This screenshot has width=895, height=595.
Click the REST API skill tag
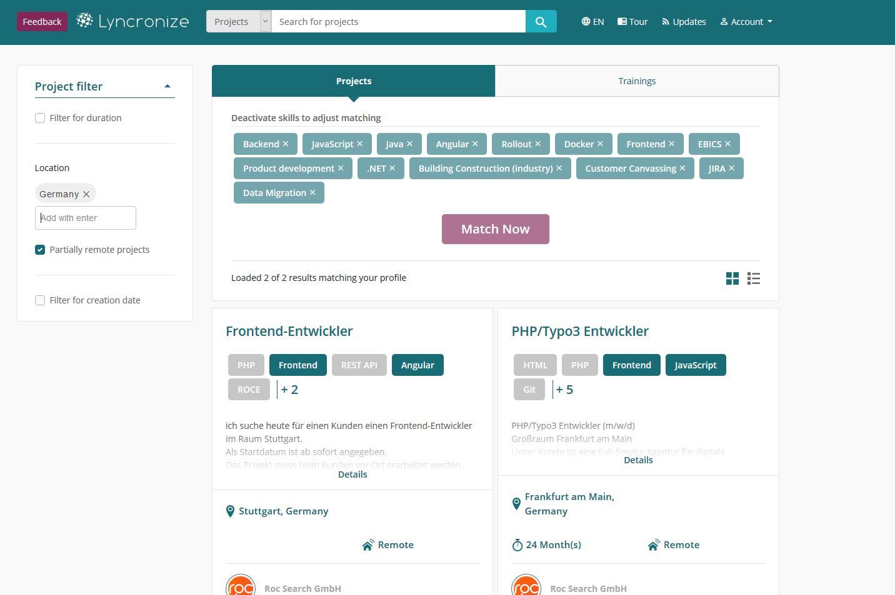(359, 365)
